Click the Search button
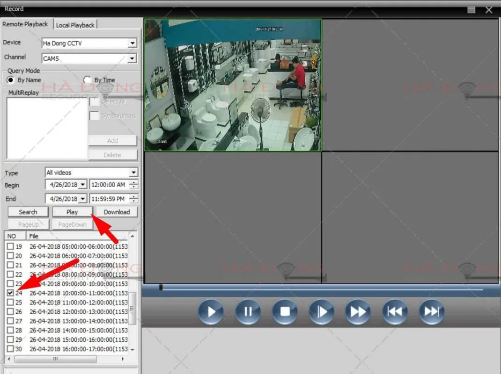Image resolution: width=501 pixels, height=374 pixels. coord(28,212)
